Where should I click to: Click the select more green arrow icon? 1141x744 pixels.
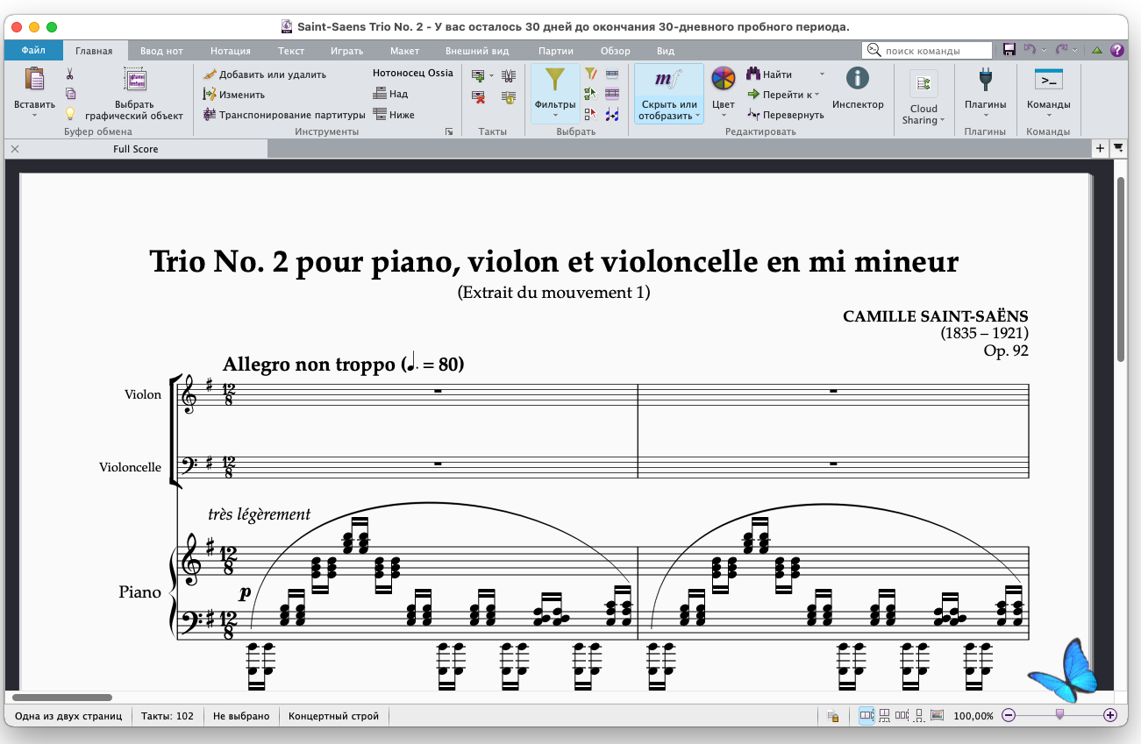591,94
